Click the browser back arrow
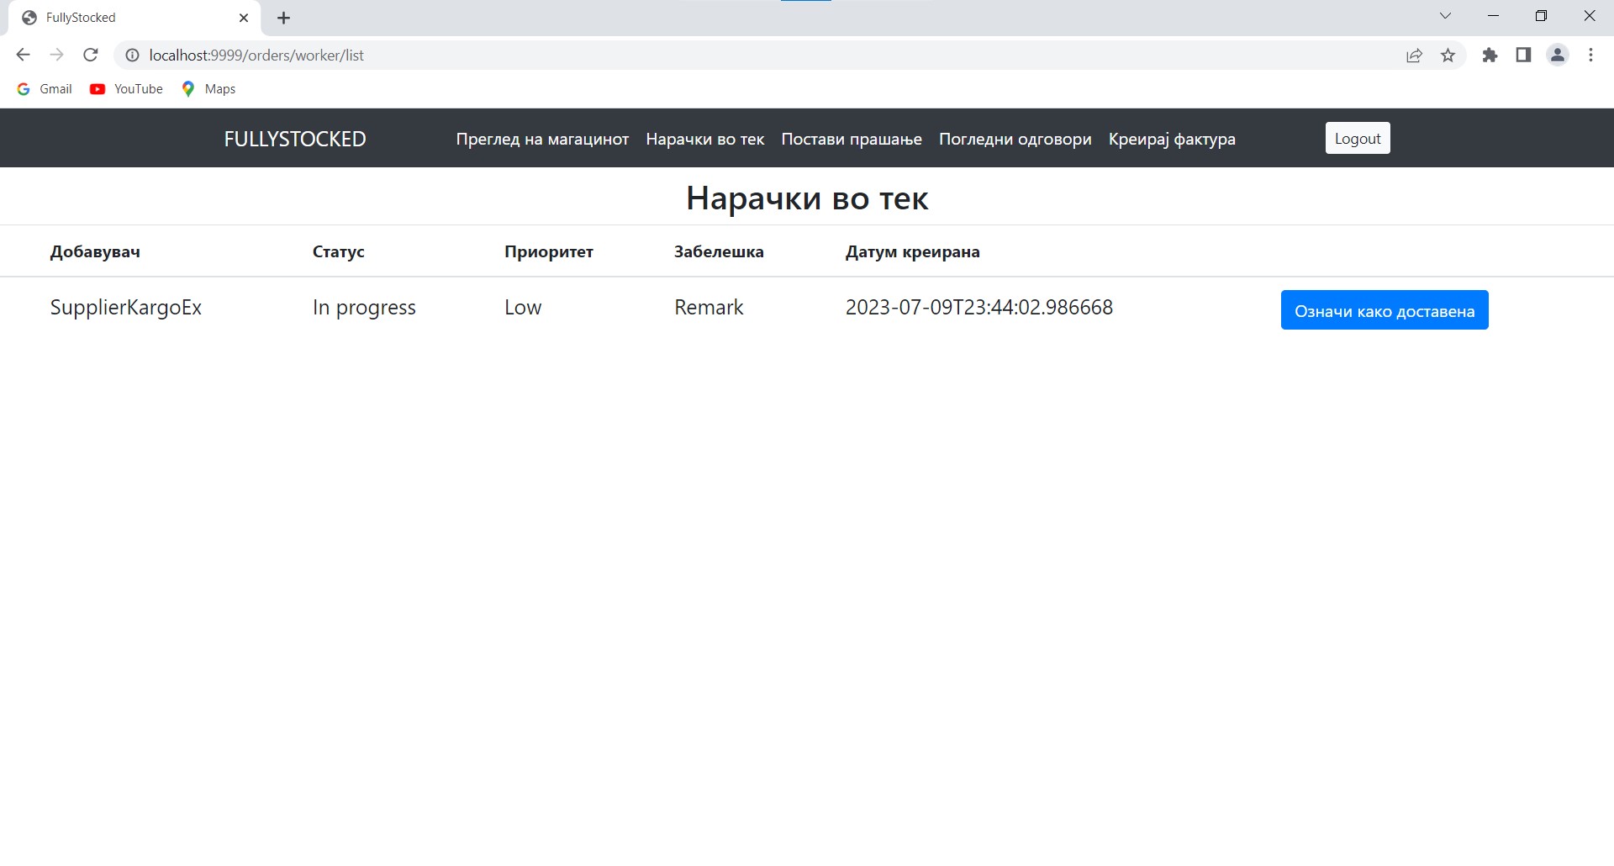 tap(23, 55)
